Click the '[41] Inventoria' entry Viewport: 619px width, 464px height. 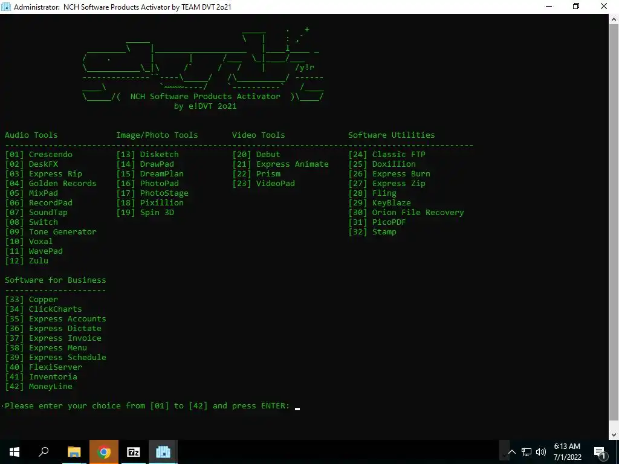pos(41,377)
